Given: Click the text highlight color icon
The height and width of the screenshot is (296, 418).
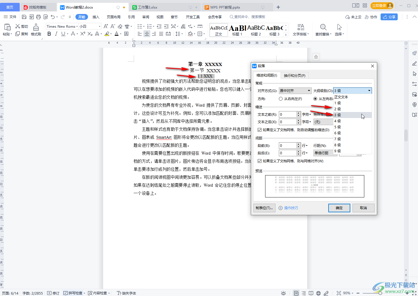Looking at the screenshot, I should (x=107, y=34).
